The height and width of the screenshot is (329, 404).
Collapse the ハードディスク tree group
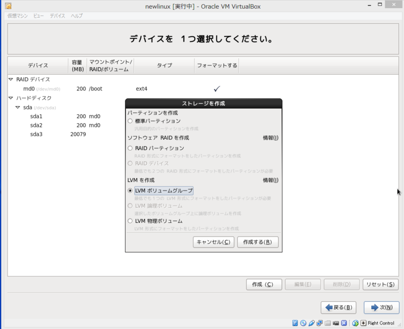point(11,98)
